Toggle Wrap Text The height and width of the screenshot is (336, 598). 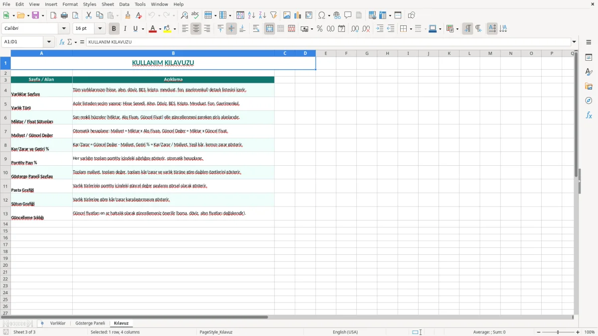(x=256, y=29)
